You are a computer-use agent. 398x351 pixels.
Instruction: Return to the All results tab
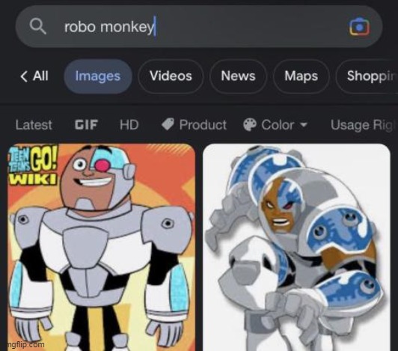pyautogui.click(x=34, y=76)
